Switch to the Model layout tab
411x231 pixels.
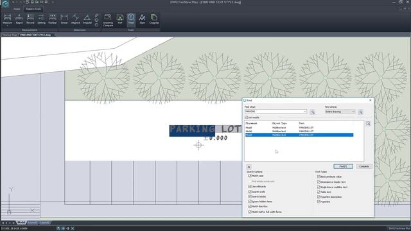tap(21, 223)
